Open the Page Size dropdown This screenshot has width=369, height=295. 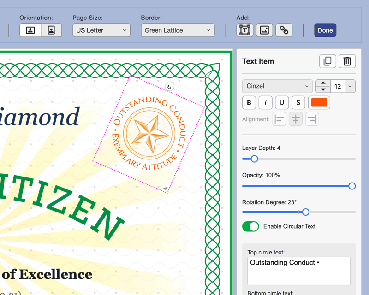pos(101,30)
